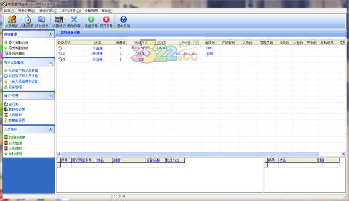Open 人员维护 toolbar icon
The image size is (349, 201).
click(x=12, y=22)
